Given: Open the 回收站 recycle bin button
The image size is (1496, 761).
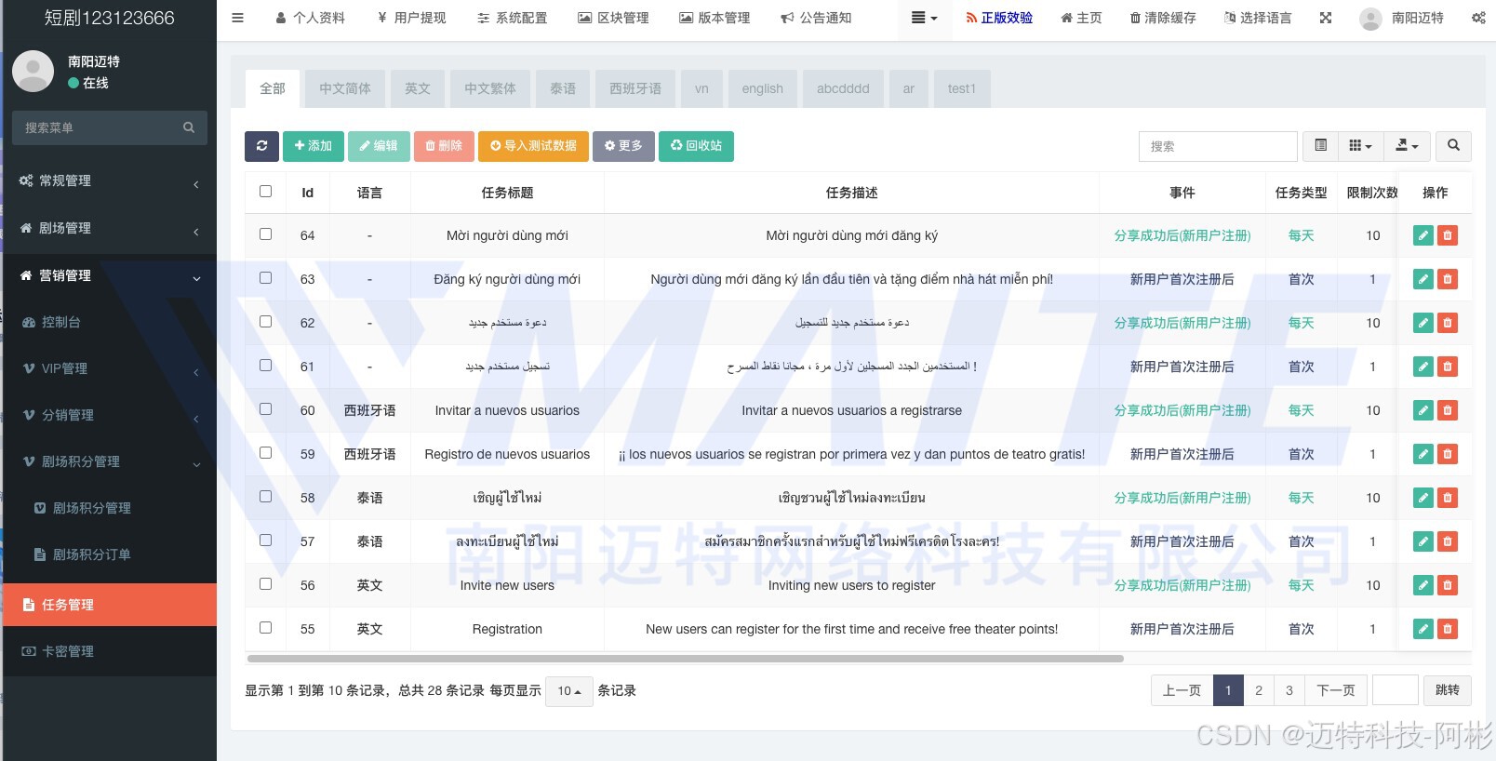Looking at the screenshot, I should click(x=696, y=146).
